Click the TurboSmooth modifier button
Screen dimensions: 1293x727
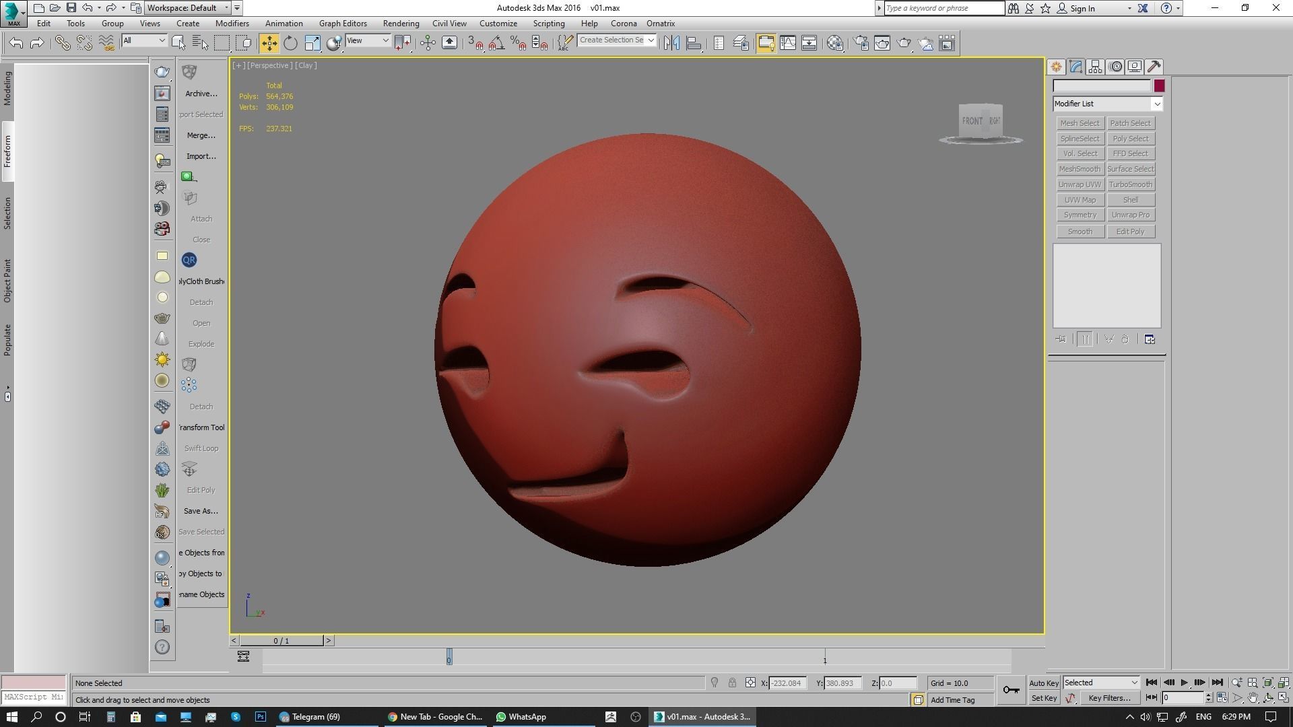[x=1131, y=184]
